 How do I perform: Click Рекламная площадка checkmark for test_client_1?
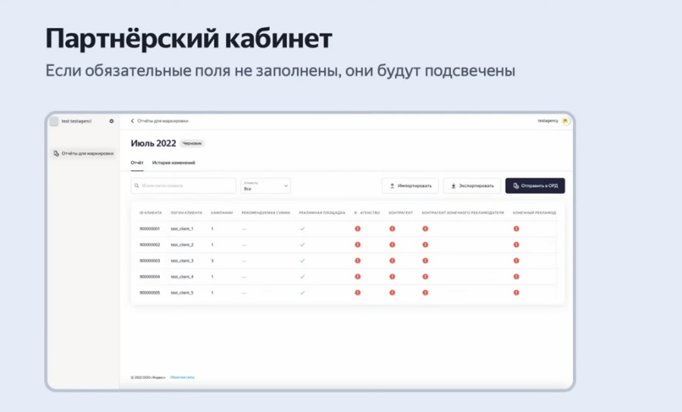[x=302, y=229]
